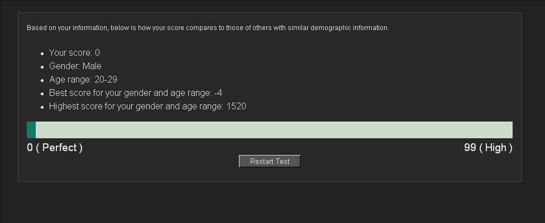Screen dimensions: 545x223
Task: Click the demographic comparison intro sentence
Action: point(208,28)
